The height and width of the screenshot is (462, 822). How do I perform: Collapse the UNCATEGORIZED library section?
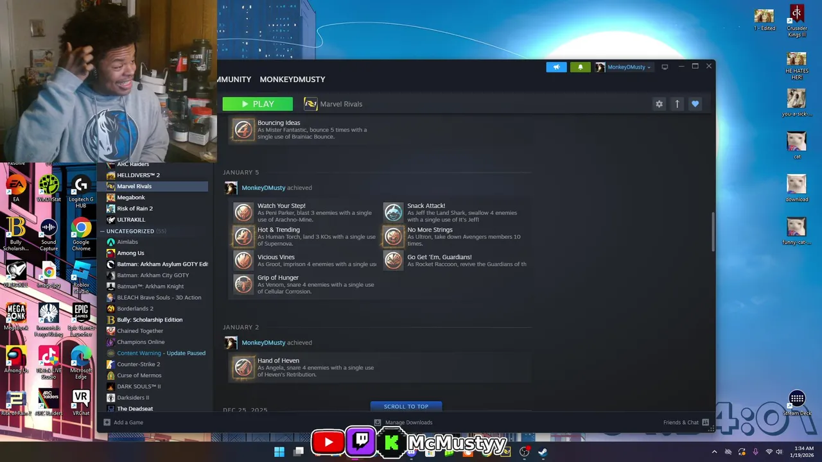102,231
